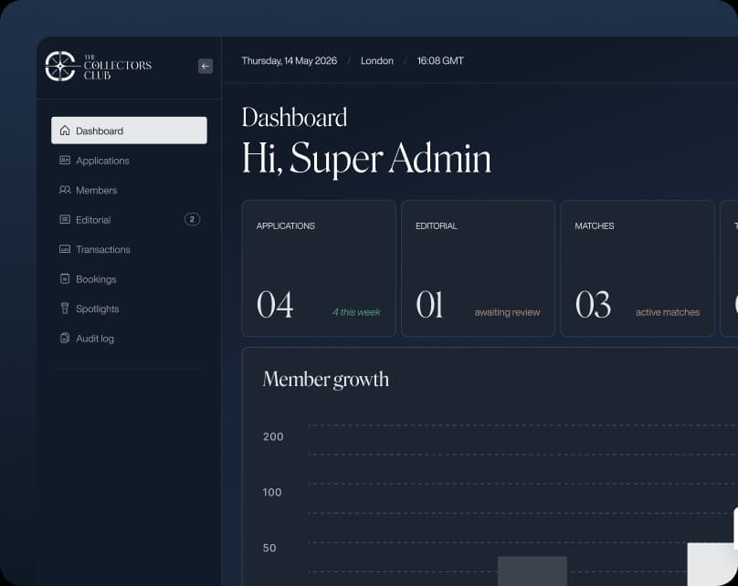Click the dark gray bar in Member growth chart

pos(532,571)
